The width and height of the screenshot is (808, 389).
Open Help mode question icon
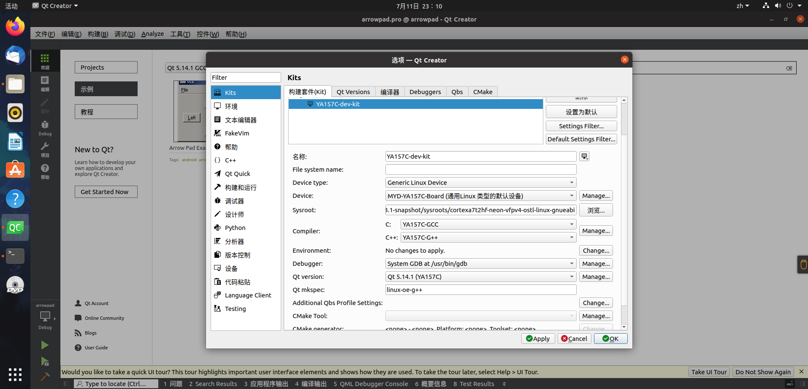pyautogui.click(x=45, y=171)
